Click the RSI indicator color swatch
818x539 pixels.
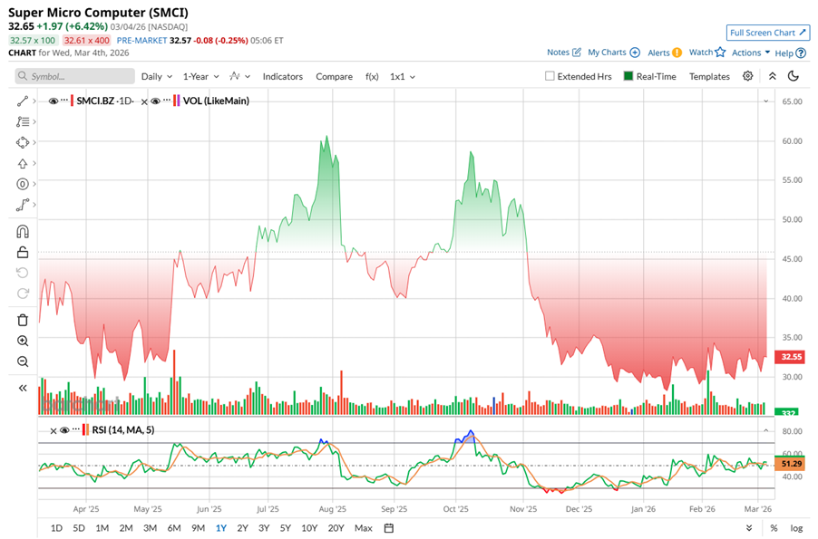click(x=85, y=430)
